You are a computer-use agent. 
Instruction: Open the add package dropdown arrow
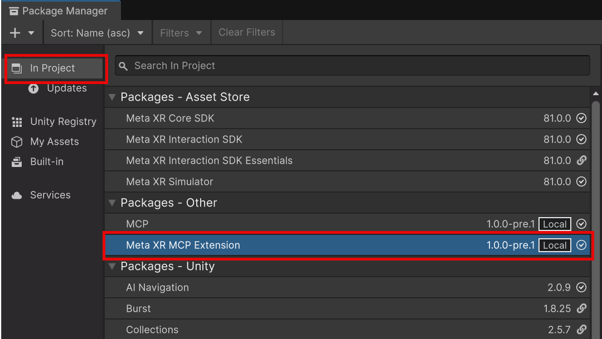31,33
